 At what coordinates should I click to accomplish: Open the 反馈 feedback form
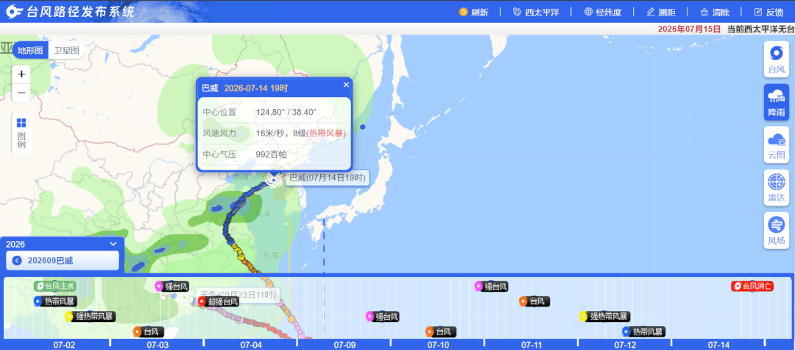tap(768, 13)
